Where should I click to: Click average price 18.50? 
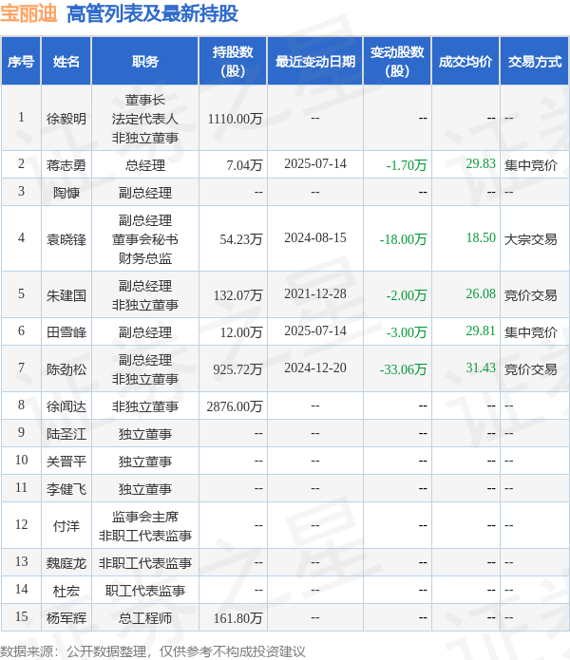point(481,237)
